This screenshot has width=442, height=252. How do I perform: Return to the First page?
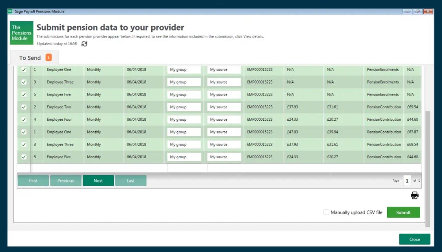pyautogui.click(x=33, y=180)
